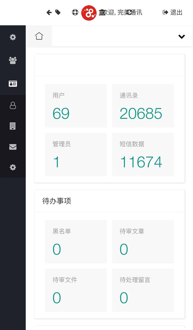
Task: Expand the chevron-down dropdown in breadcrumb bar
Action: click(x=182, y=37)
